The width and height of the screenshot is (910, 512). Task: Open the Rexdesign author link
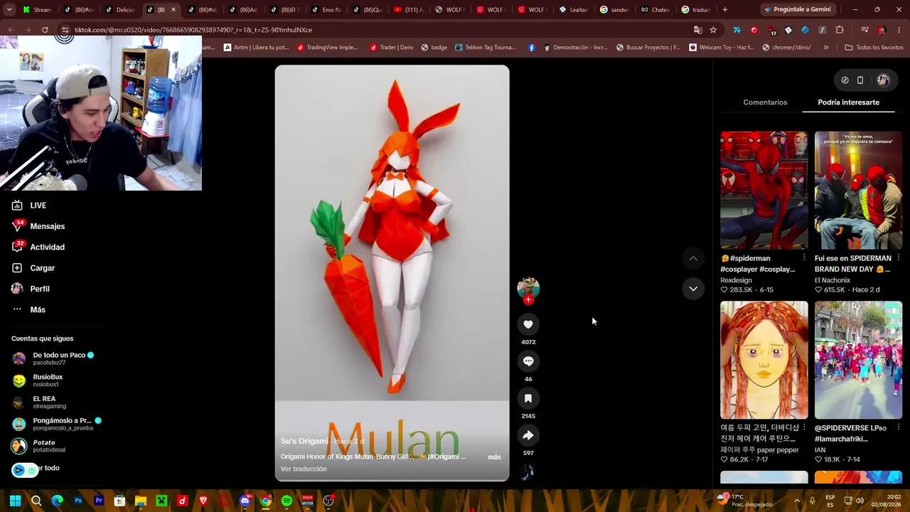tap(736, 280)
